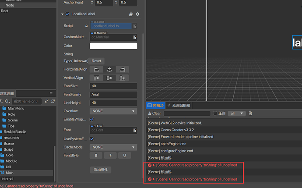302x188 pixels.
Task: Click the asset search name field
Action: pos(27,101)
